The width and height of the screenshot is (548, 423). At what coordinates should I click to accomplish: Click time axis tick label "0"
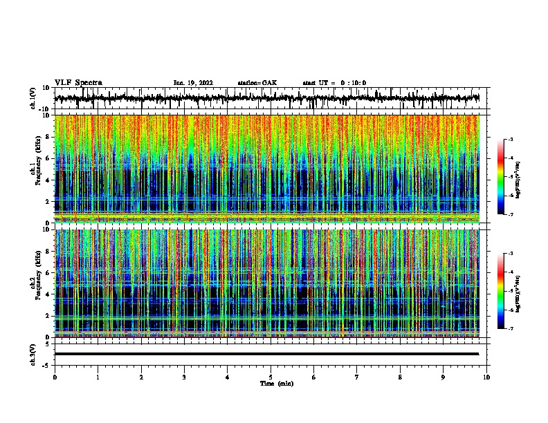pyautogui.click(x=55, y=377)
